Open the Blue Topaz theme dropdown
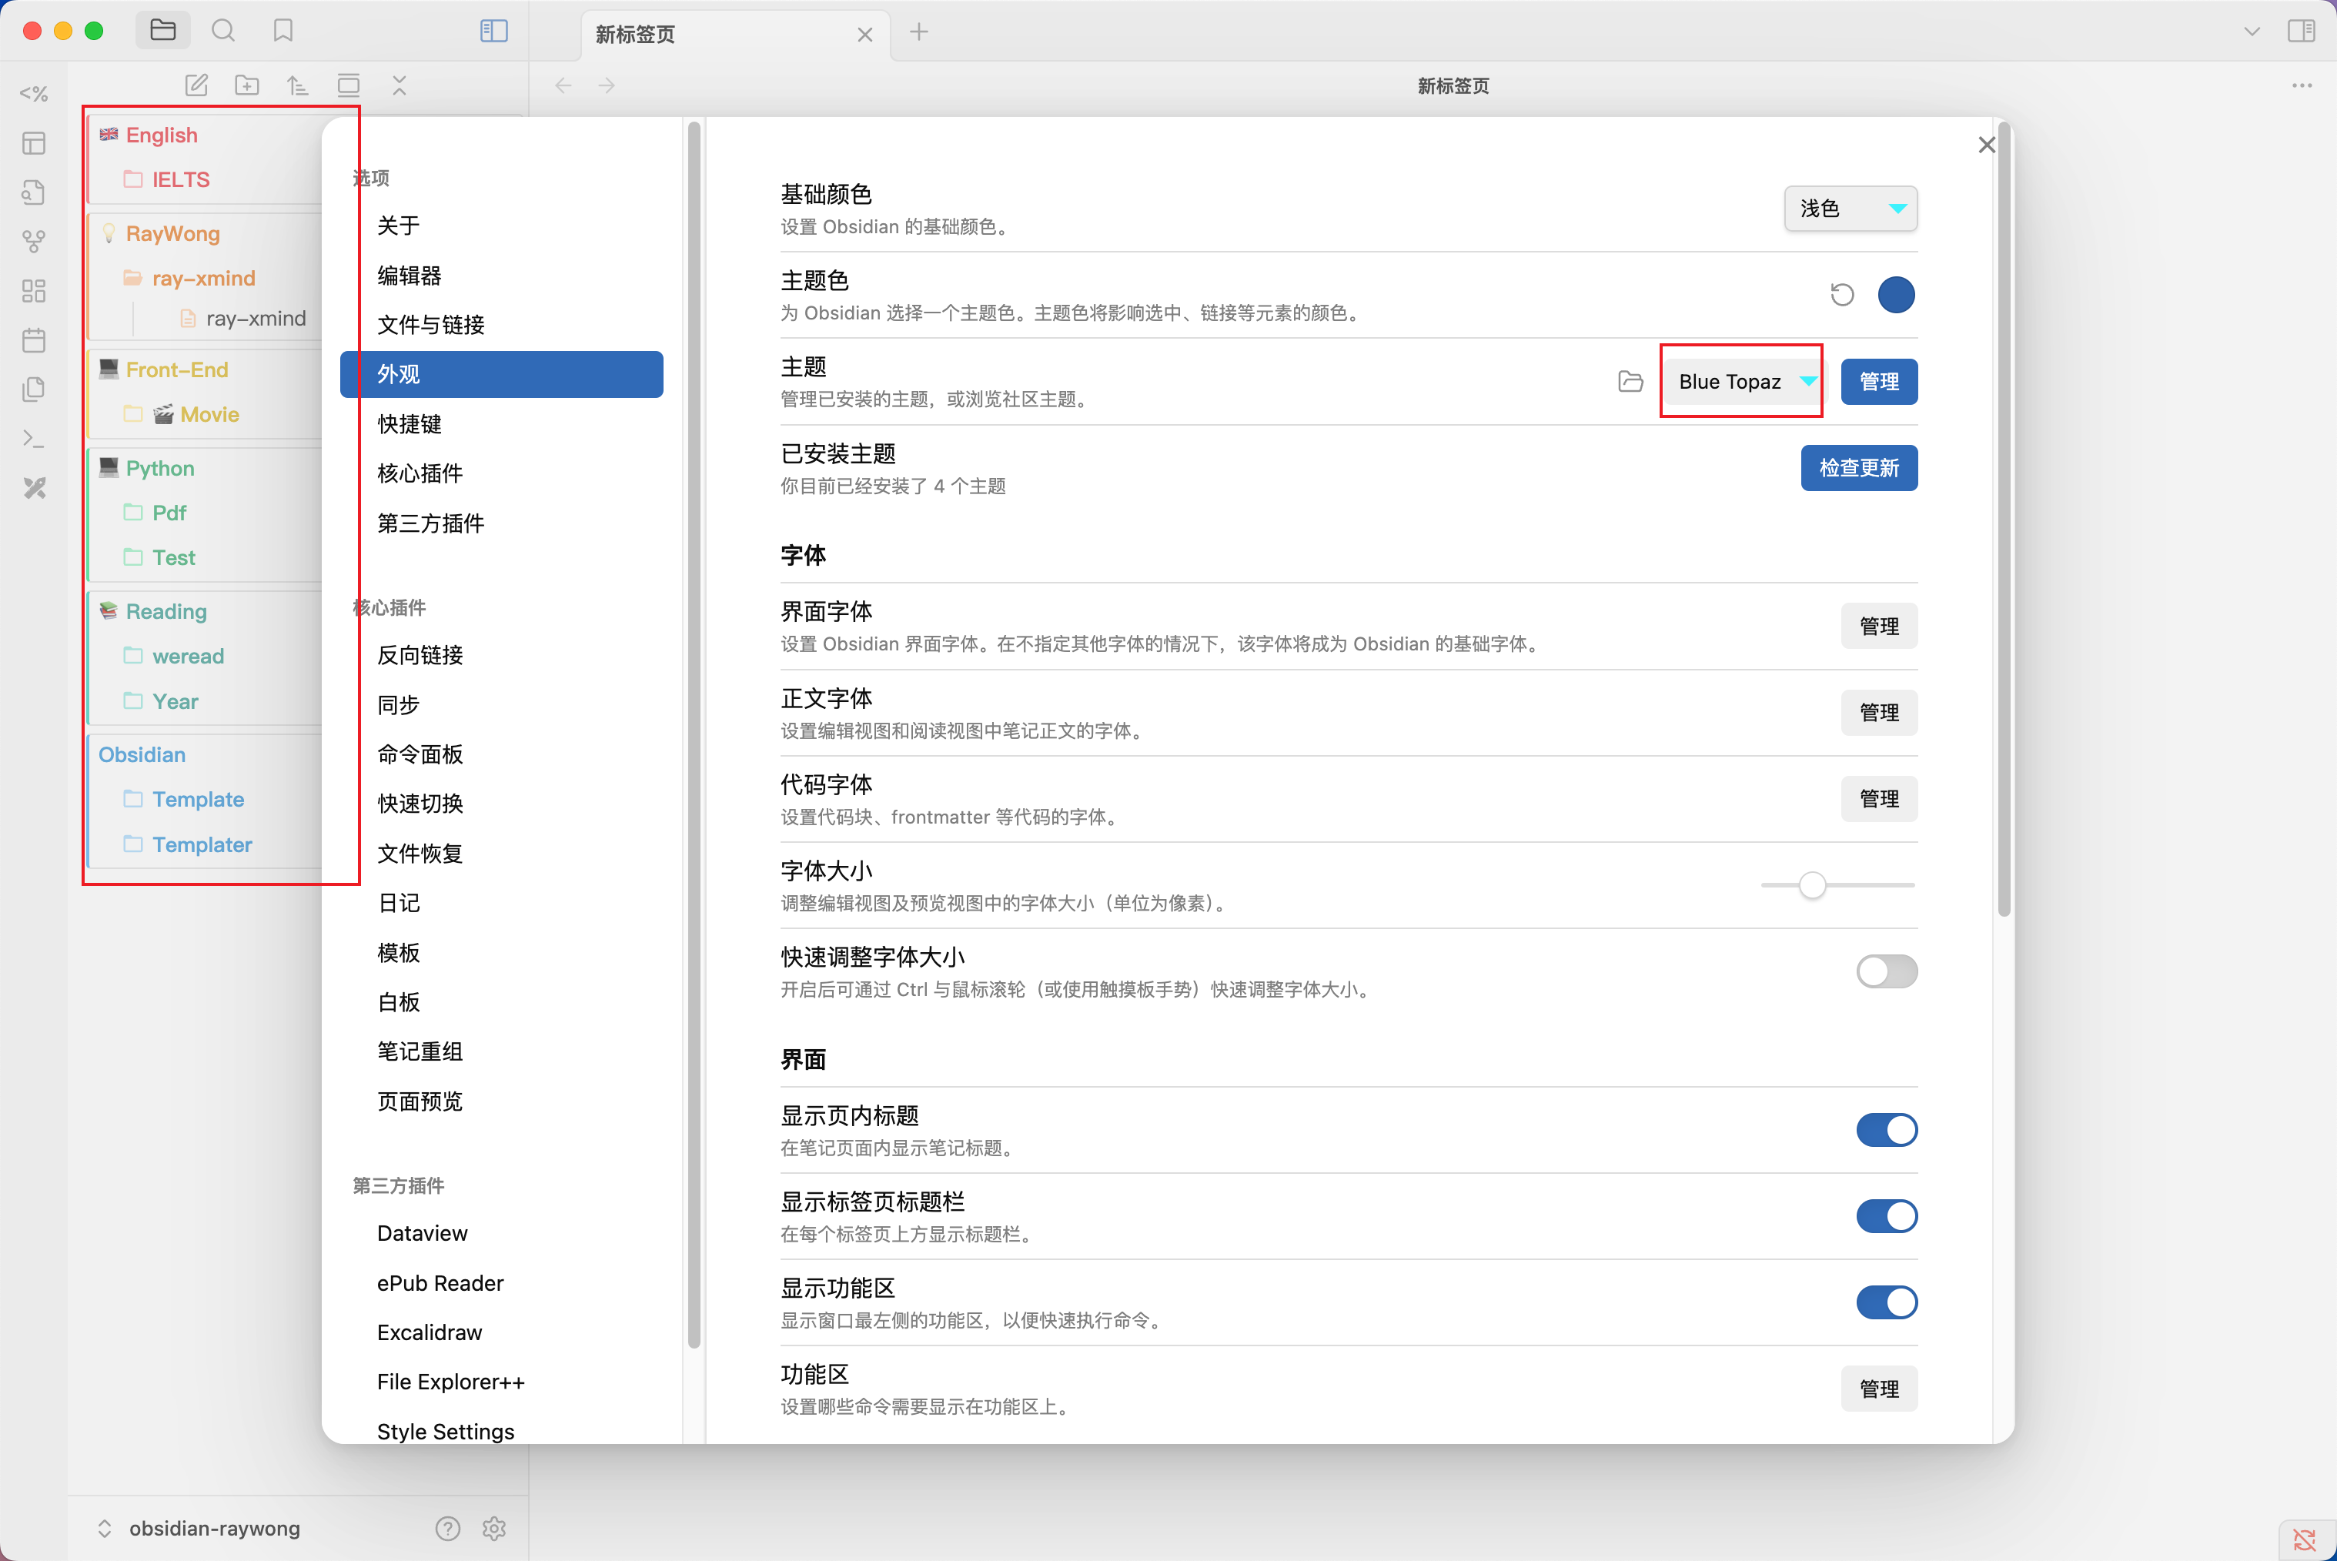 (1745, 381)
